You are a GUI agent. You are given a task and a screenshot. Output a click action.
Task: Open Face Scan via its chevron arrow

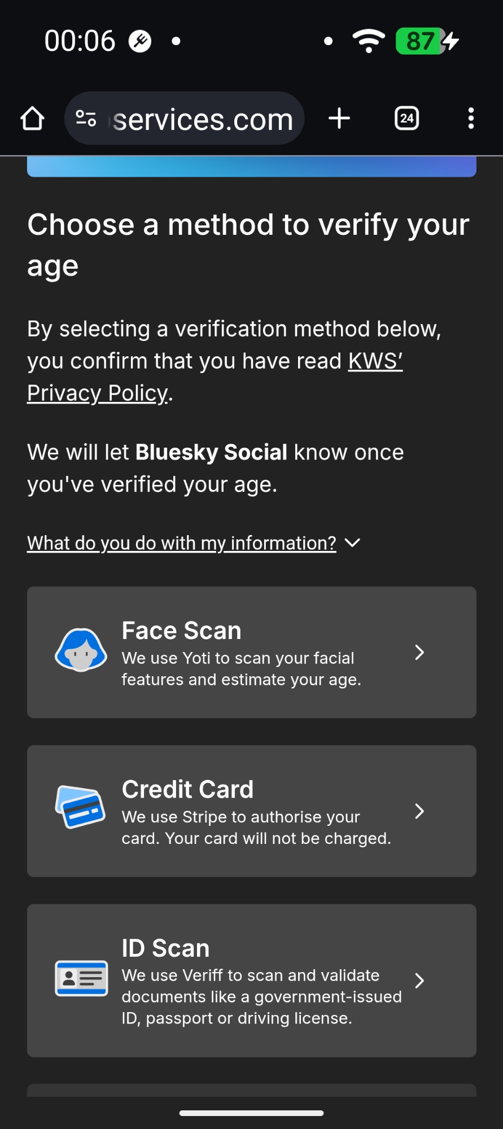pyautogui.click(x=419, y=653)
